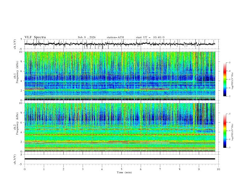Click the '-3' tick on ch.1 color bar
Image resolution: width=246 pixels, height=190 pixels.
pos(229,62)
